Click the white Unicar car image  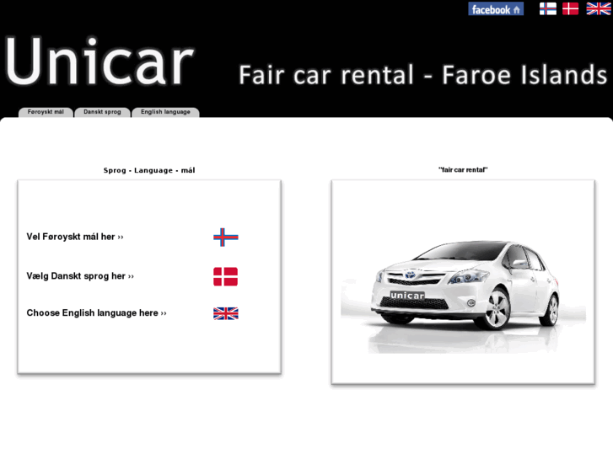pyautogui.click(x=463, y=297)
